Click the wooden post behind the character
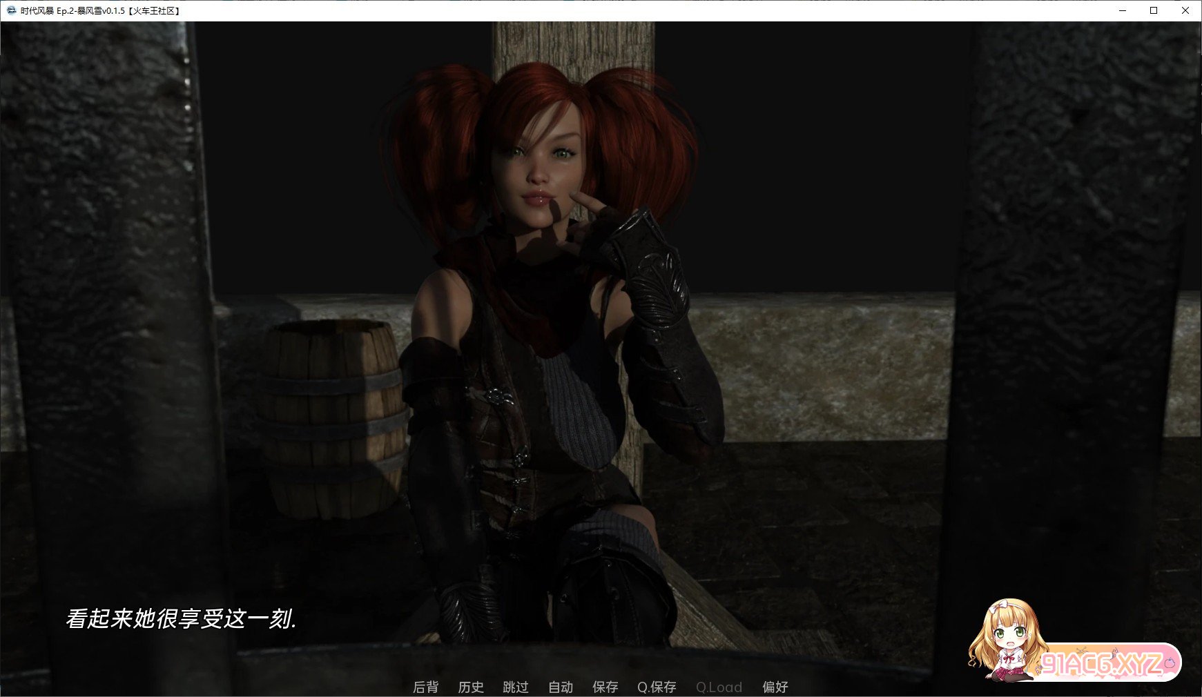Image resolution: width=1202 pixels, height=697 pixels. tap(573, 43)
